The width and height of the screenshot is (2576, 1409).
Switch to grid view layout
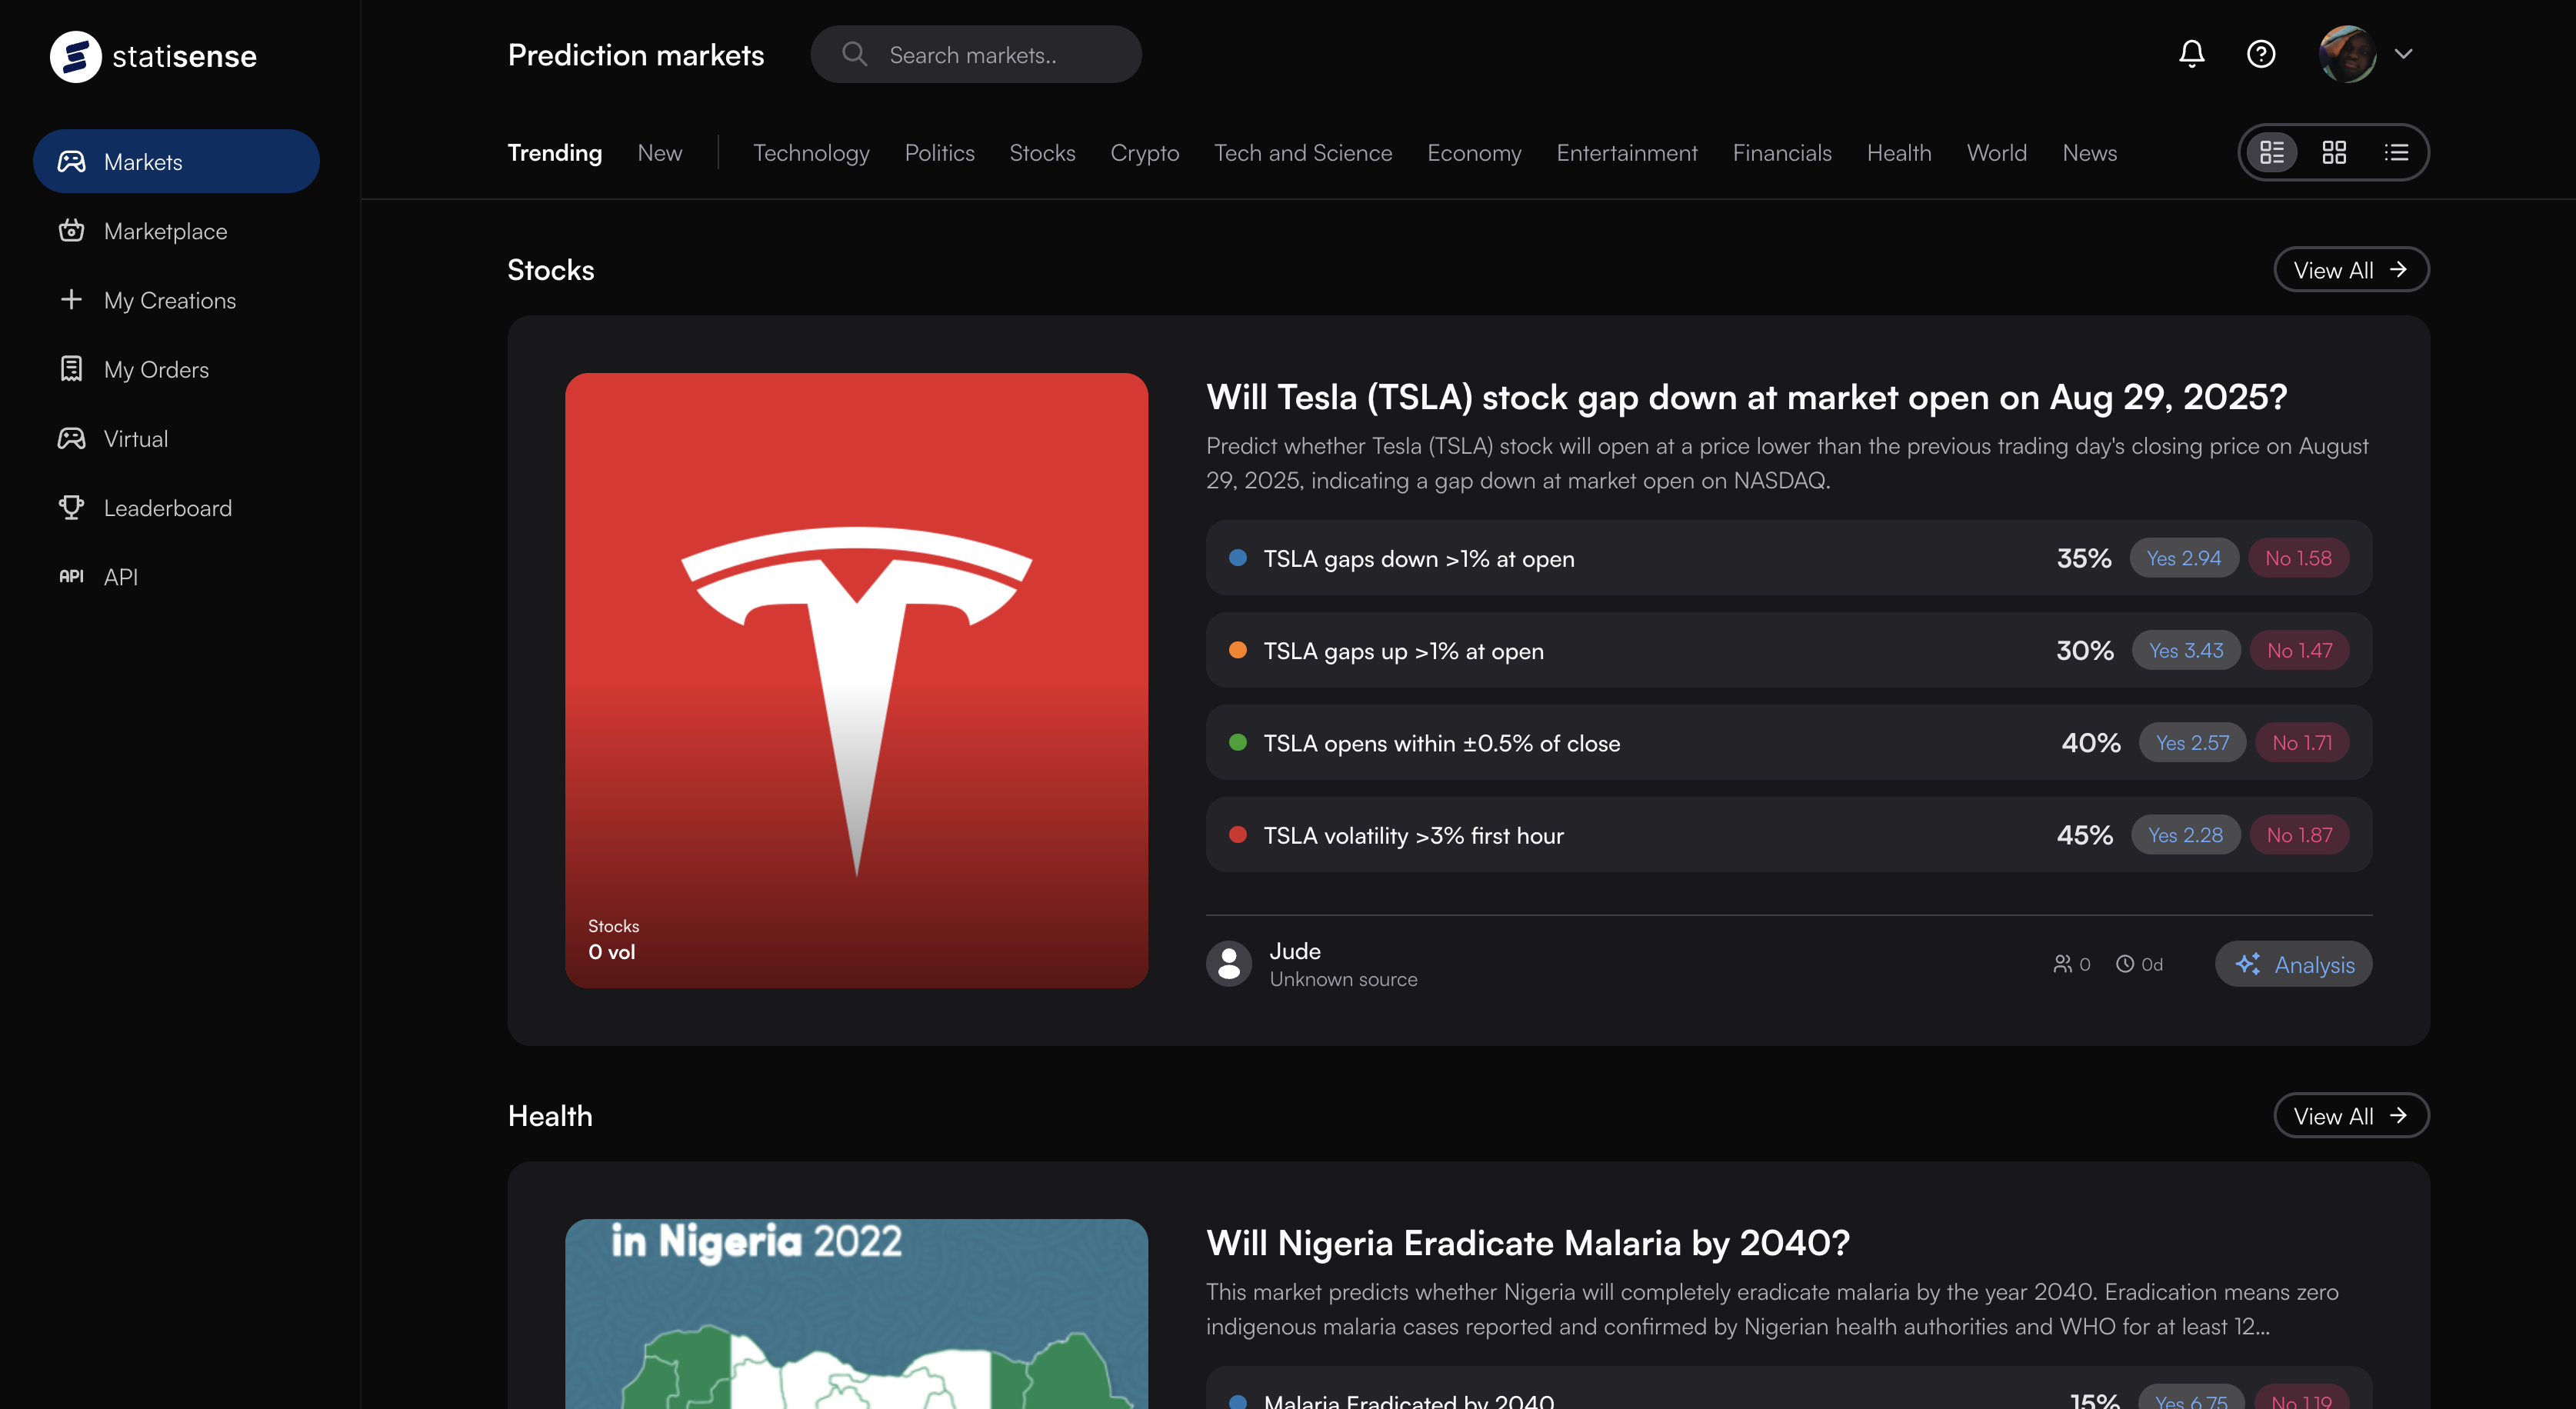(x=2334, y=152)
